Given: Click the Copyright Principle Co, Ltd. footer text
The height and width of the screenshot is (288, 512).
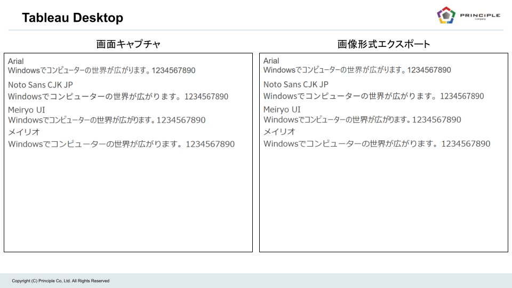Looking at the screenshot, I should [61, 281].
